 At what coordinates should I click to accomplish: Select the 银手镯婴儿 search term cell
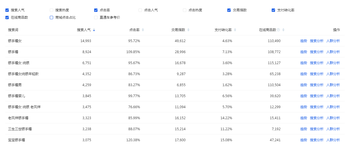(17, 96)
